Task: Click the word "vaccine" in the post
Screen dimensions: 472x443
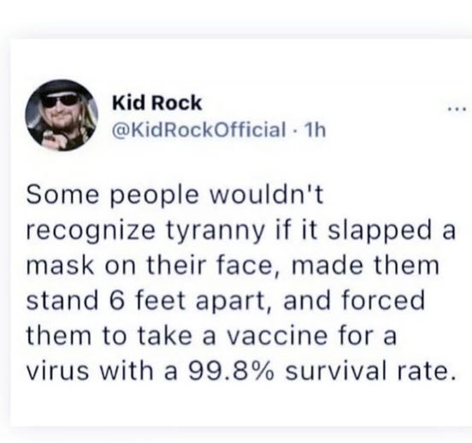Action: pyautogui.click(x=277, y=336)
